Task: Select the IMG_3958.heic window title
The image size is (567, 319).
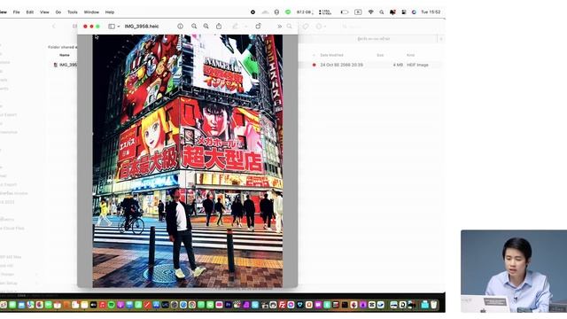Action: 142,27
